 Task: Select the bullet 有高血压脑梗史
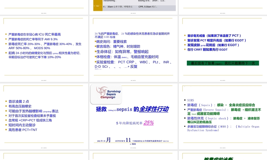20,106
